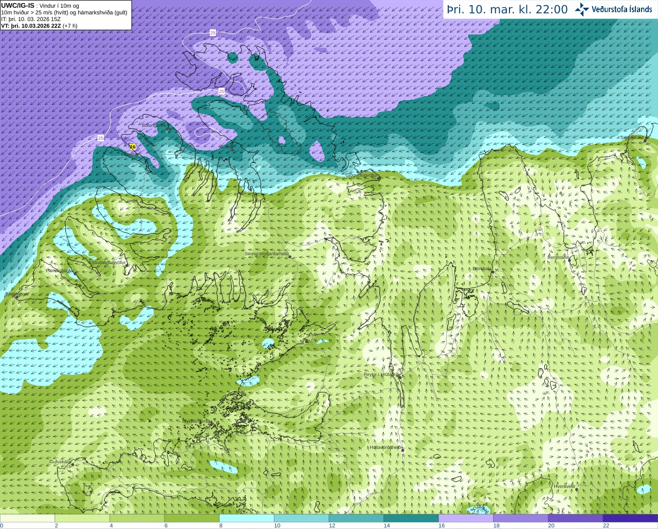
Task: Click the legend scale value 4
Action: click(111, 525)
